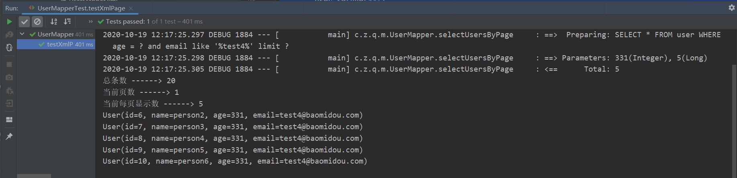Select the testXmlP test result
Viewport: 737px width, 178px height.
(56, 44)
